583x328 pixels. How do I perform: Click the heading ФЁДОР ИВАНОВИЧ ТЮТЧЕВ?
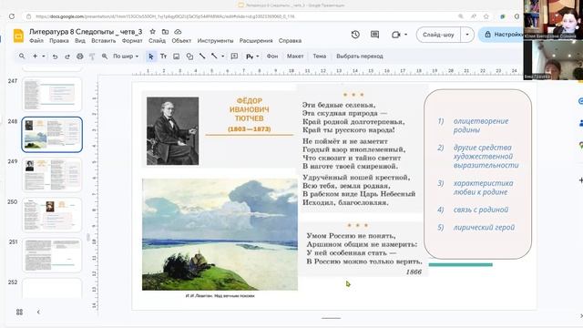point(250,109)
